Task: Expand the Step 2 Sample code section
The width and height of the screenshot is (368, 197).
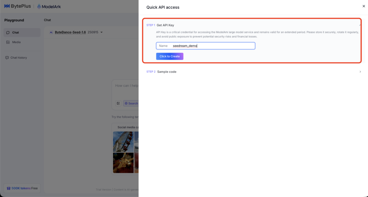Action: [x=360, y=72]
